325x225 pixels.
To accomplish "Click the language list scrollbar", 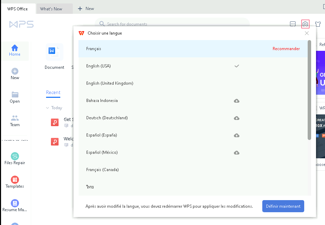I will [x=309, y=90].
